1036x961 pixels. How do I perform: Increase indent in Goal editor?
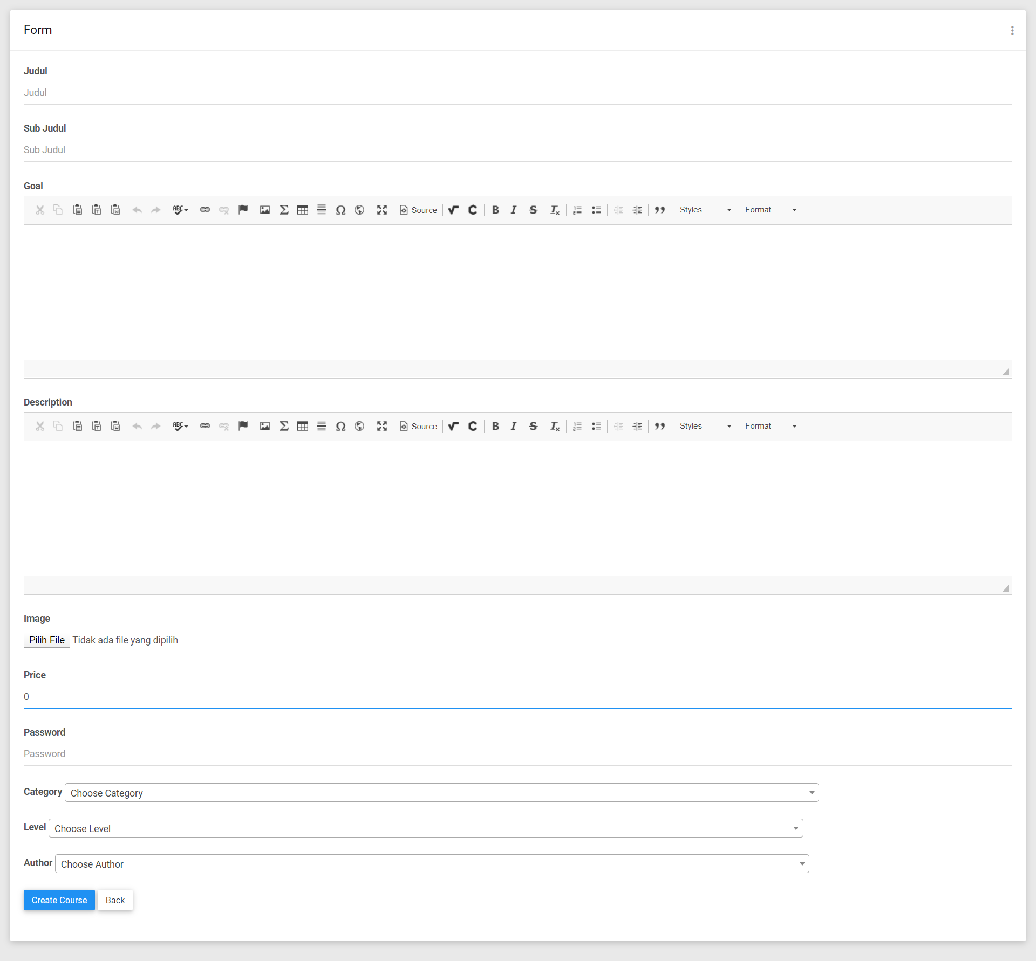click(x=637, y=210)
